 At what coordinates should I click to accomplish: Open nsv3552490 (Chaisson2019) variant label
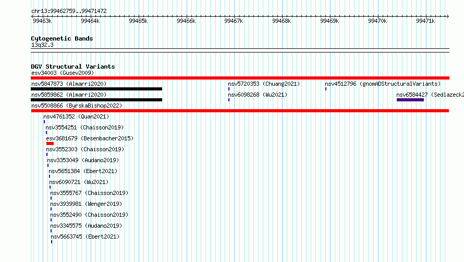pos(89,215)
